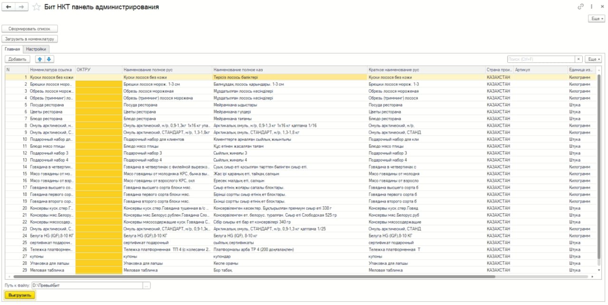Viewport: 608px width, 305px height.
Task: Switch to the Настройки tab
Action: pos(36,49)
